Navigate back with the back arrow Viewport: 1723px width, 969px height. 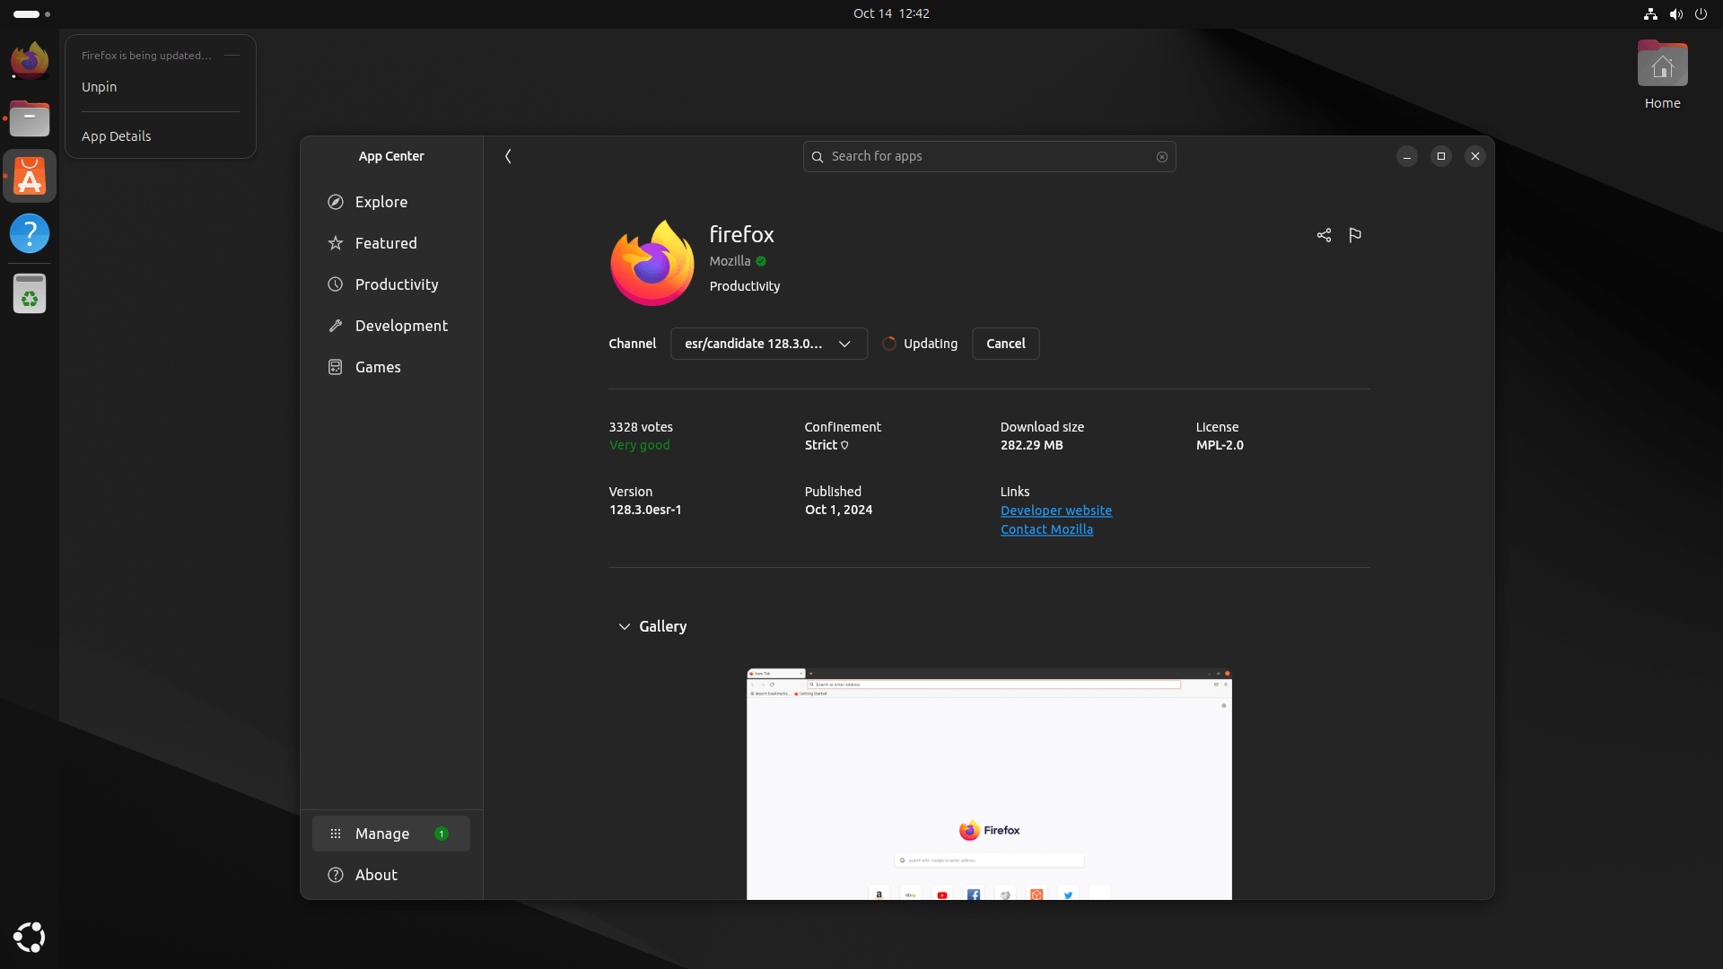pos(508,156)
